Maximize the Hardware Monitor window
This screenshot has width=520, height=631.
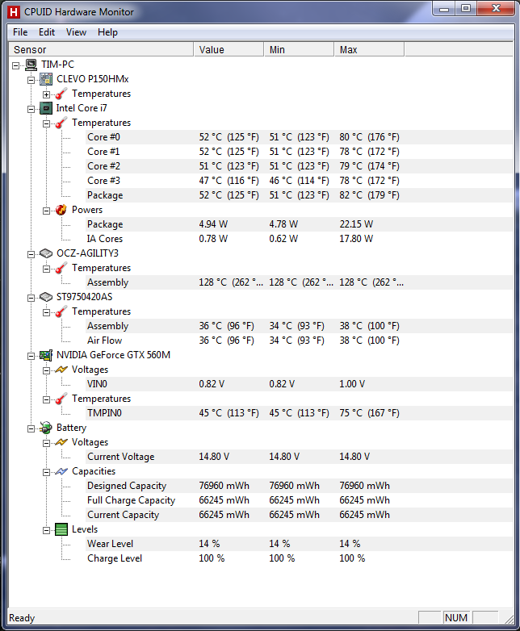[x=466, y=8]
